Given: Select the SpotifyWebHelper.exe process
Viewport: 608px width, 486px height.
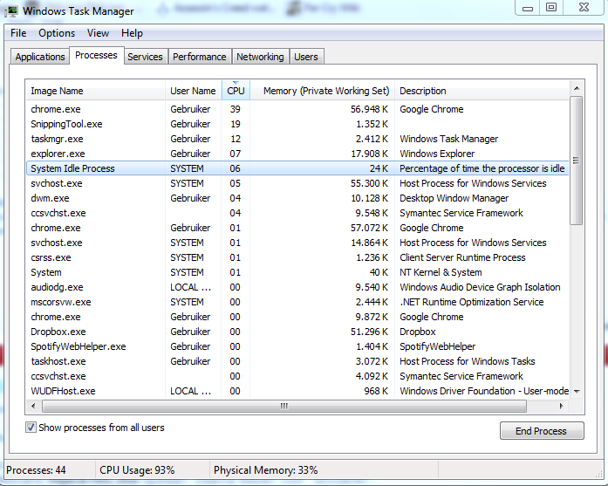Looking at the screenshot, I should pyautogui.click(x=297, y=346).
